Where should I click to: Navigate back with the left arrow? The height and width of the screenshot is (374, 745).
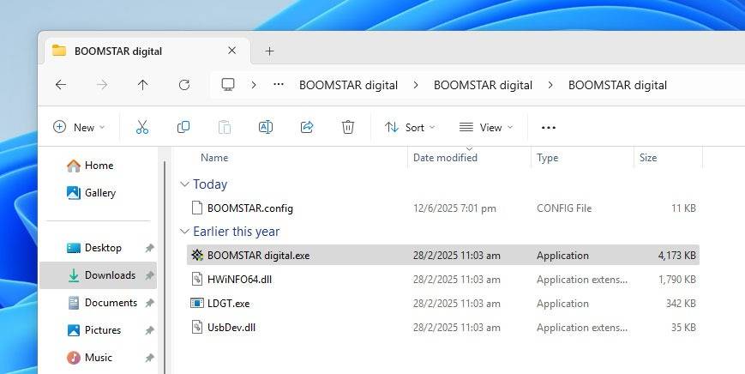[x=60, y=85]
